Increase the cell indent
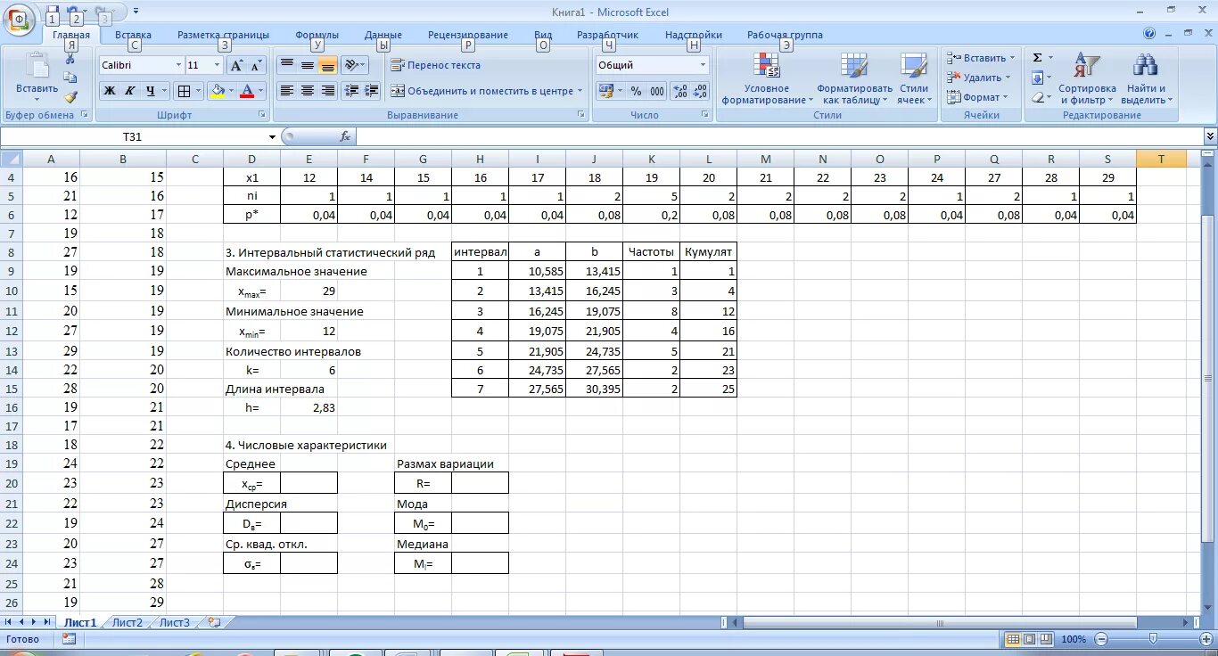Image resolution: width=1218 pixels, height=656 pixels. coord(372,91)
